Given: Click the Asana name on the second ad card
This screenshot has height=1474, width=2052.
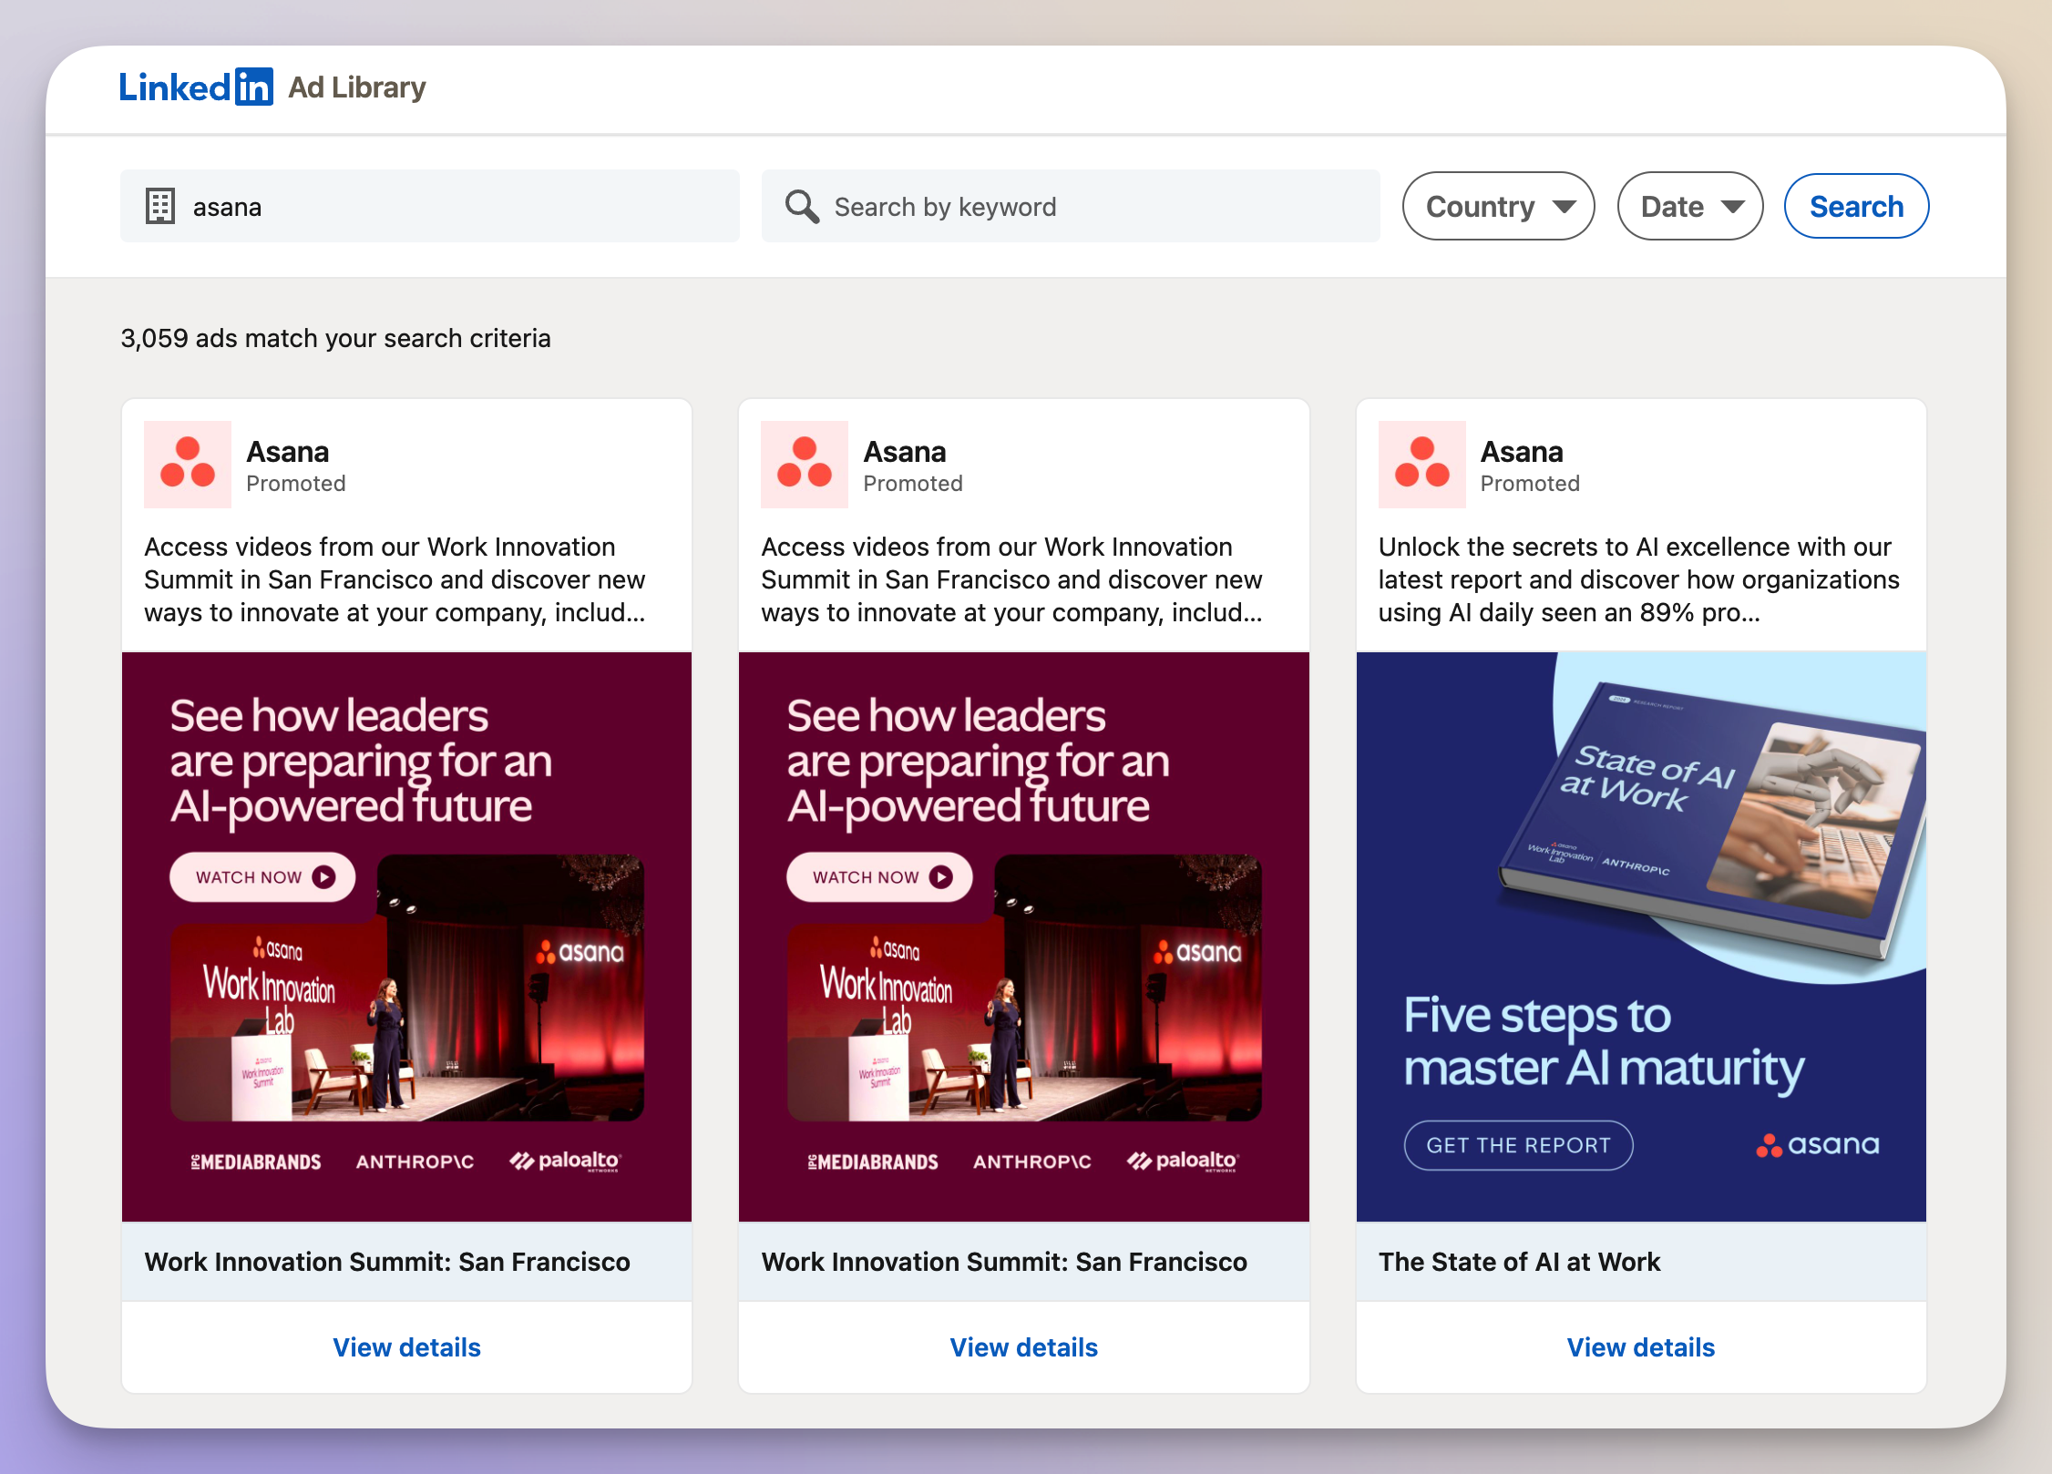Looking at the screenshot, I should [904, 452].
